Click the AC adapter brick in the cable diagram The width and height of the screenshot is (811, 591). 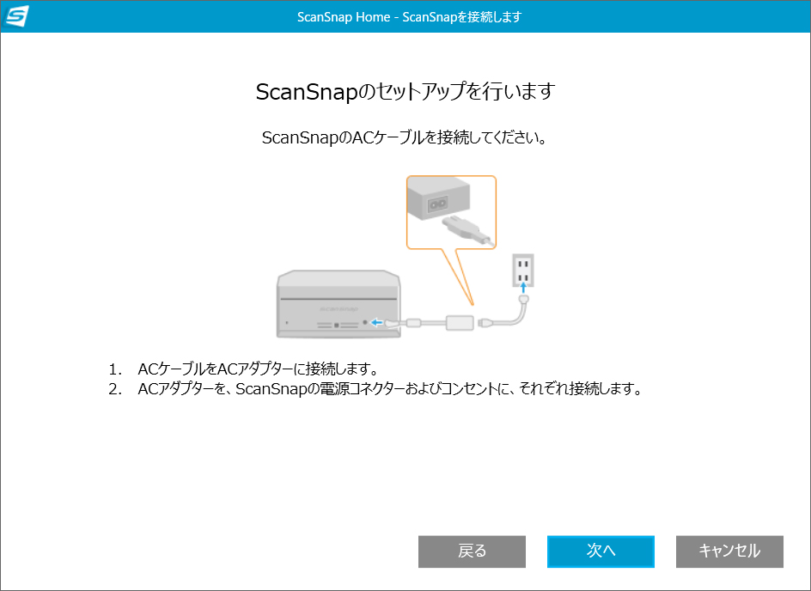click(461, 323)
